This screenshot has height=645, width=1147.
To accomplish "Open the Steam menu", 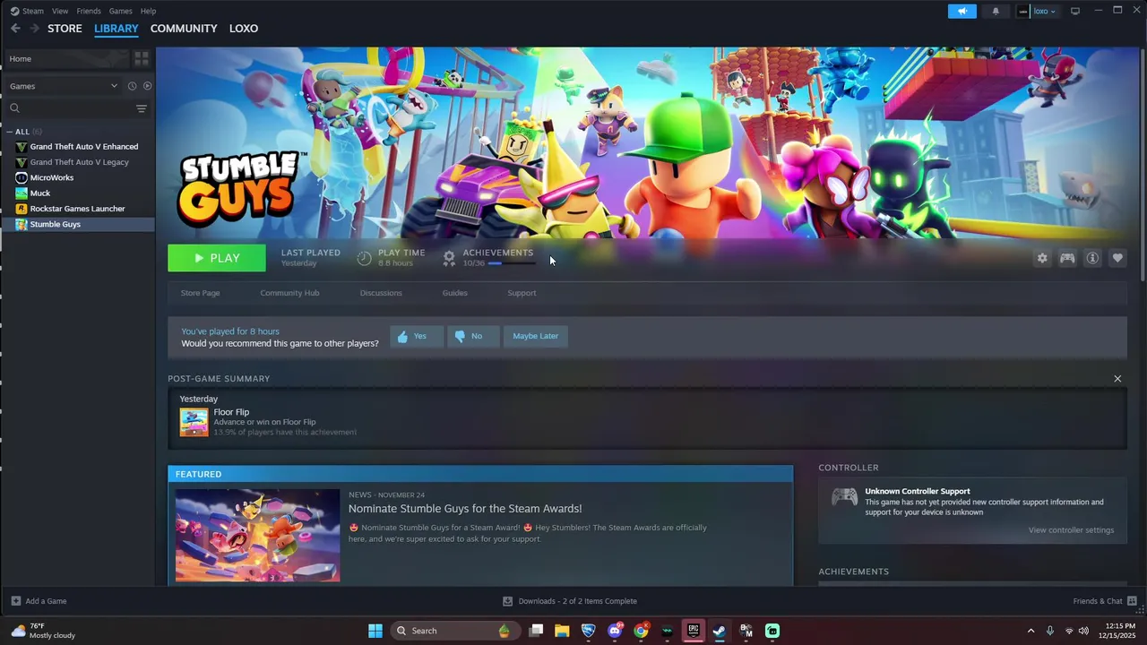I will point(33,11).
